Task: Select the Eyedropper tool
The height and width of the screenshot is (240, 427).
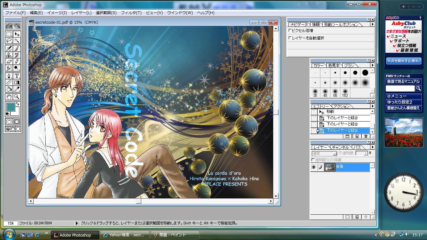Action: coord(17,89)
